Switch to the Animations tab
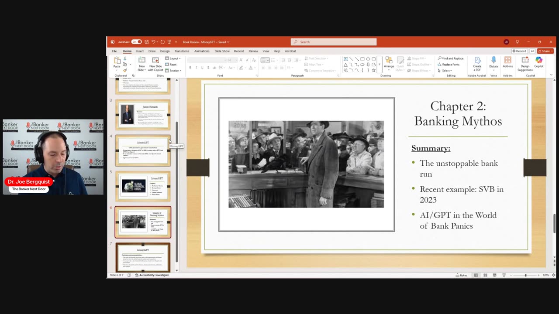The height and width of the screenshot is (314, 559). click(202, 51)
